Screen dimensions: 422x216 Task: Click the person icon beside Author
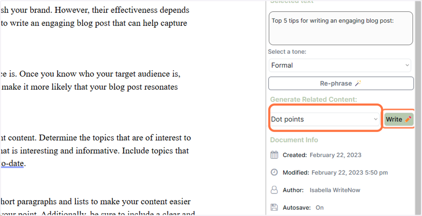point(274,190)
